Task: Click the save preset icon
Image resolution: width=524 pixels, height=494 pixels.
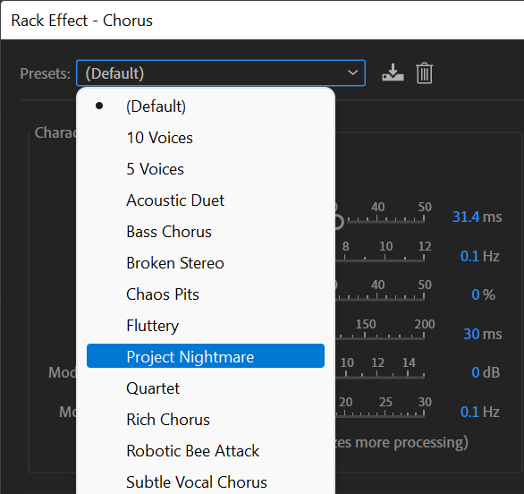Action: tap(393, 72)
